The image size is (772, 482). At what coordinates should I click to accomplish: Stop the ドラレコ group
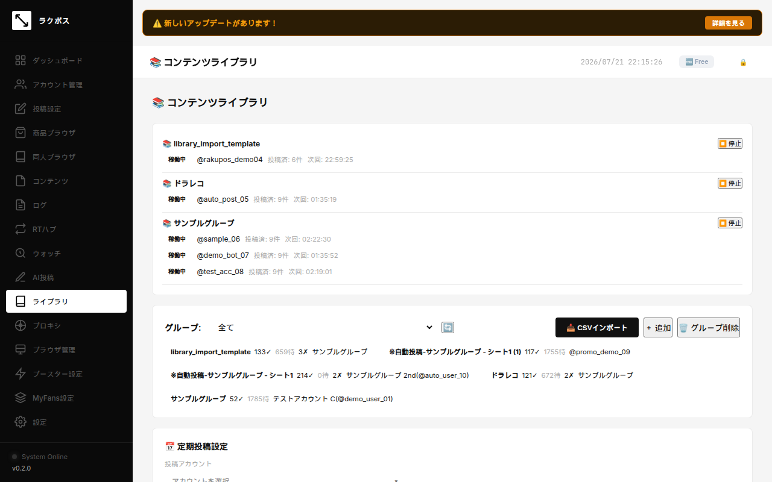[x=730, y=183]
